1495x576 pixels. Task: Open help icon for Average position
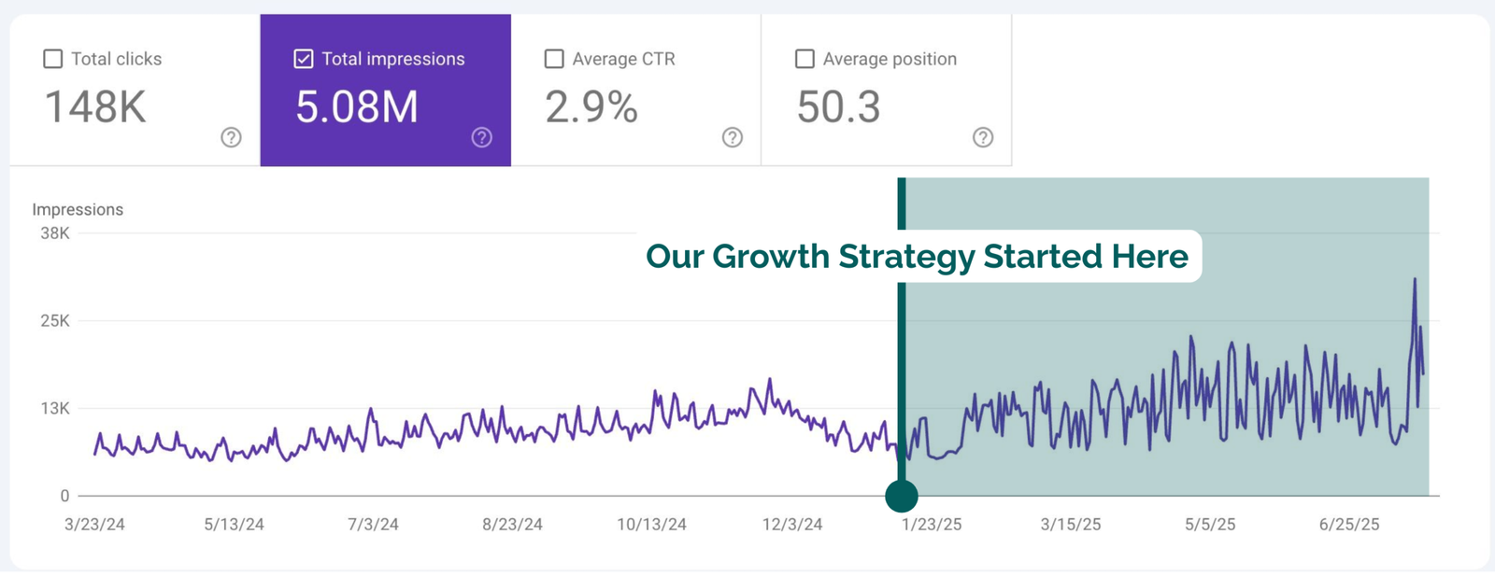pos(983,137)
